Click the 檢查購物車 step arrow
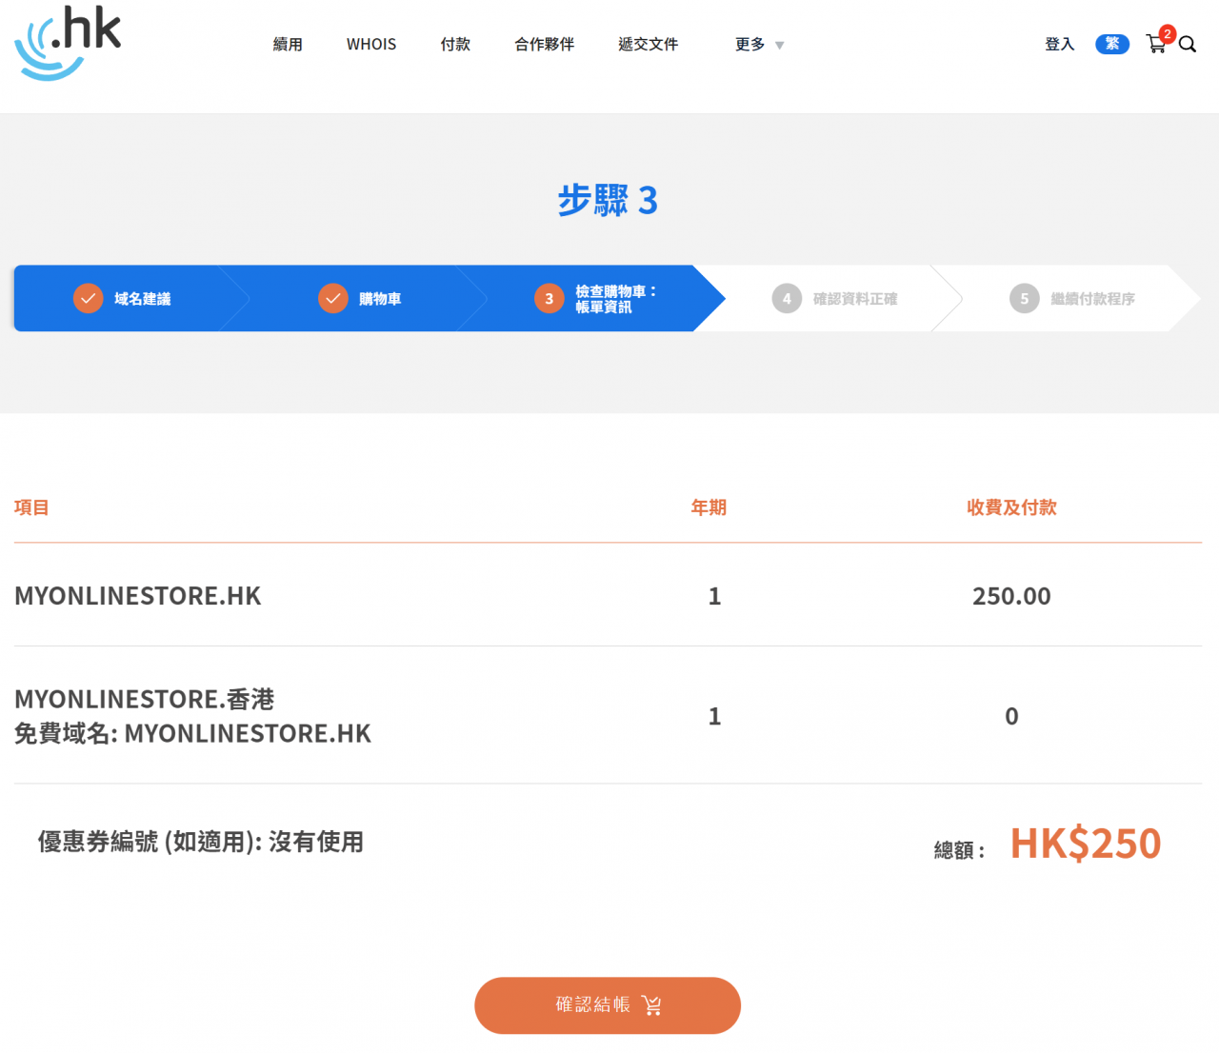The width and height of the screenshot is (1219, 1053). coord(609,298)
